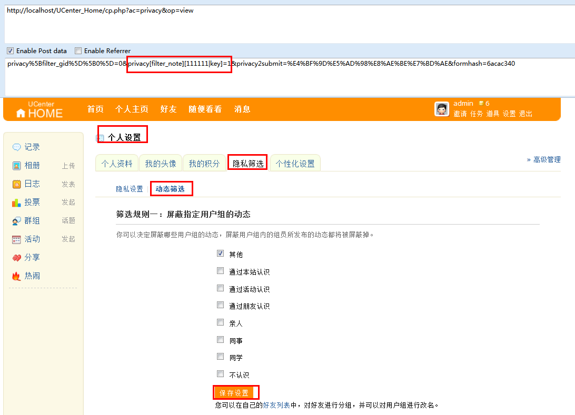Switch to the 个人资料 tab
The image size is (575, 415).
(116, 164)
